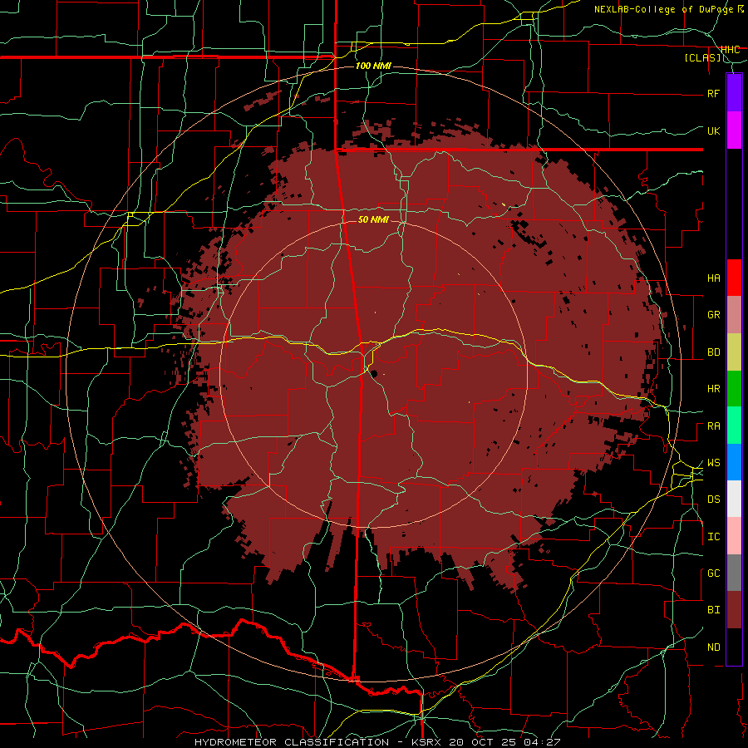The image size is (748, 748).
Task: Click the BI legend label
Action: pyautogui.click(x=713, y=610)
